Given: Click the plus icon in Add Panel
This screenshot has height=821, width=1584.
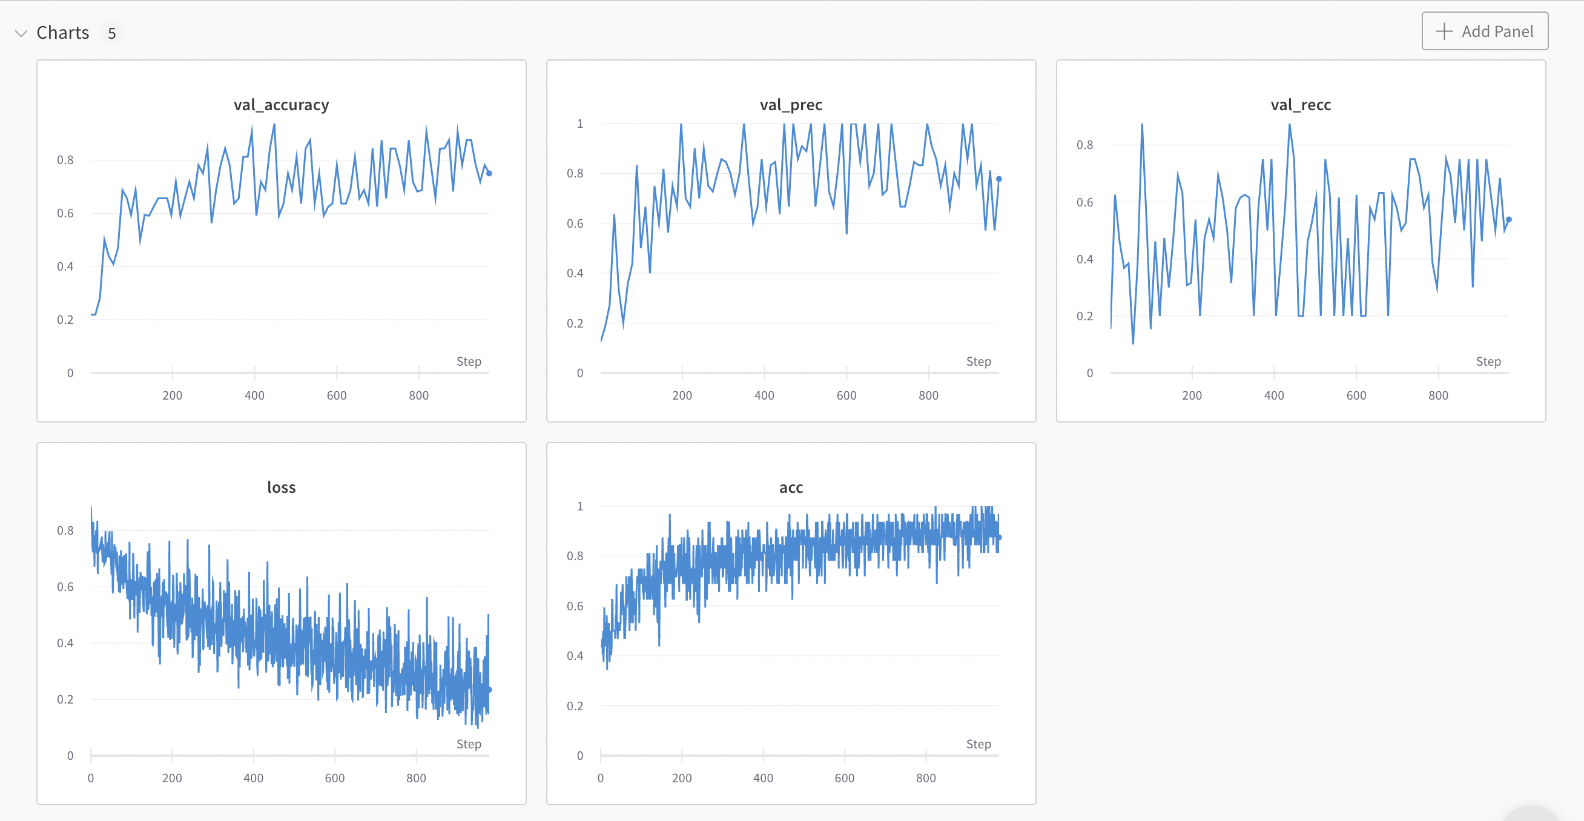Looking at the screenshot, I should 1443,31.
